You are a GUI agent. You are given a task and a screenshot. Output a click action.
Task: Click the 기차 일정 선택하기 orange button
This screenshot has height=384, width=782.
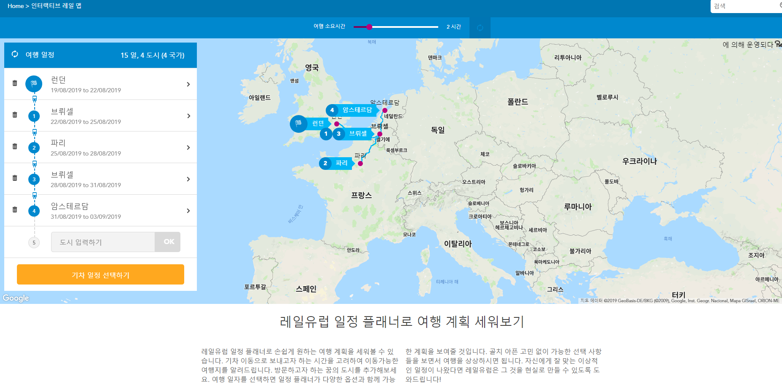point(101,274)
